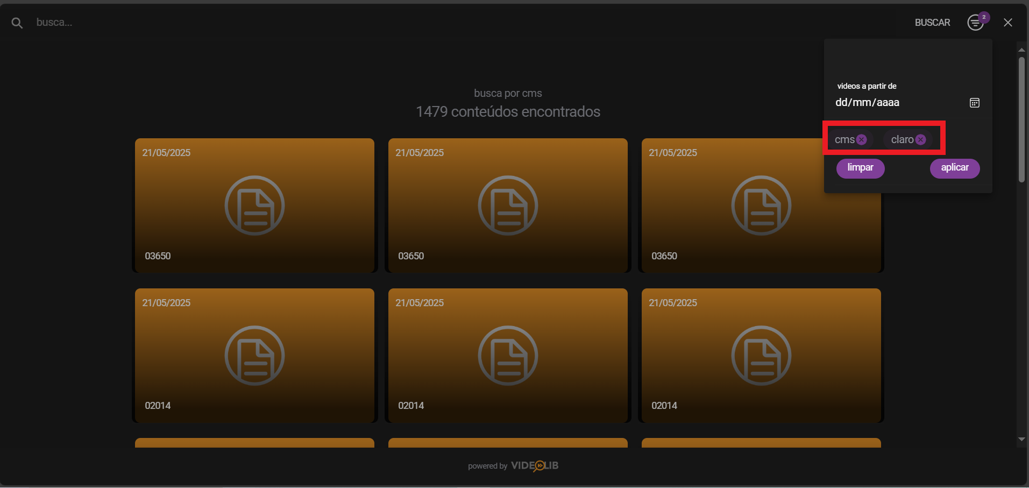Toggle the claro search chip

tap(903, 139)
